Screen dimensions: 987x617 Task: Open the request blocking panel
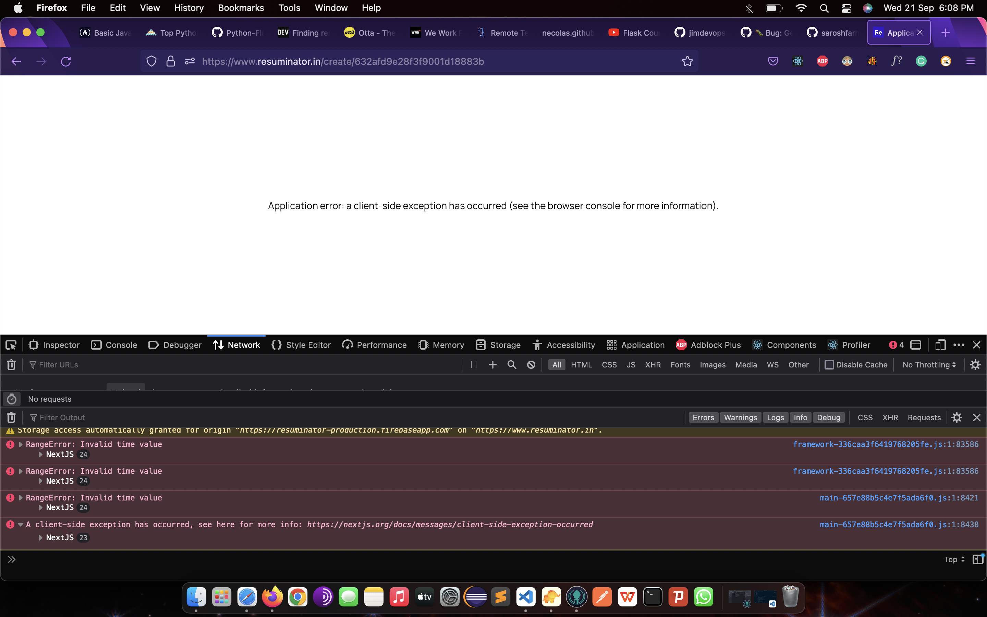pos(531,365)
